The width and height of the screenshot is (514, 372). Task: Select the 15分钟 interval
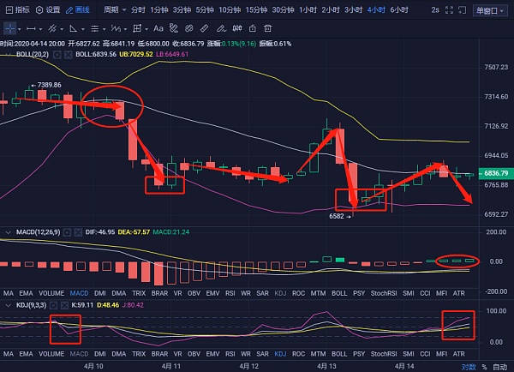[x=256, y=10]
